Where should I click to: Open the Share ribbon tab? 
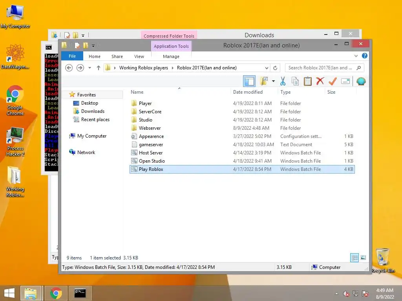click(117, 56)
